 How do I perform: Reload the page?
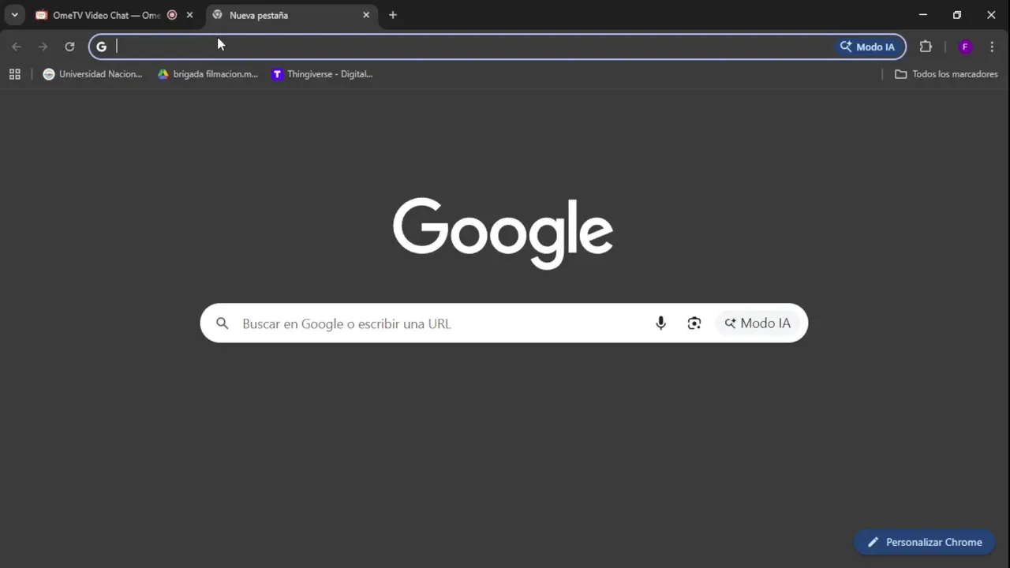(x=69, y=47)
